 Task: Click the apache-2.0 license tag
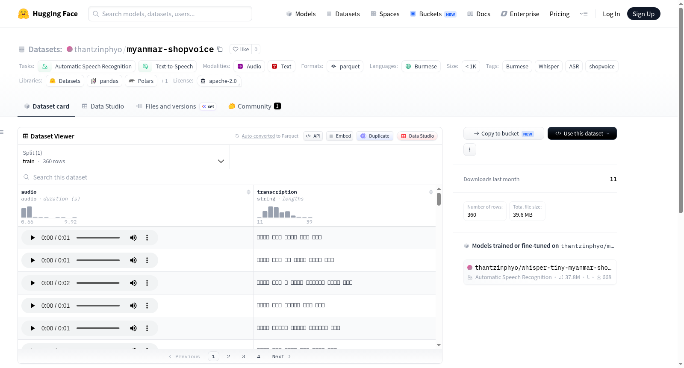click(219, 81)
